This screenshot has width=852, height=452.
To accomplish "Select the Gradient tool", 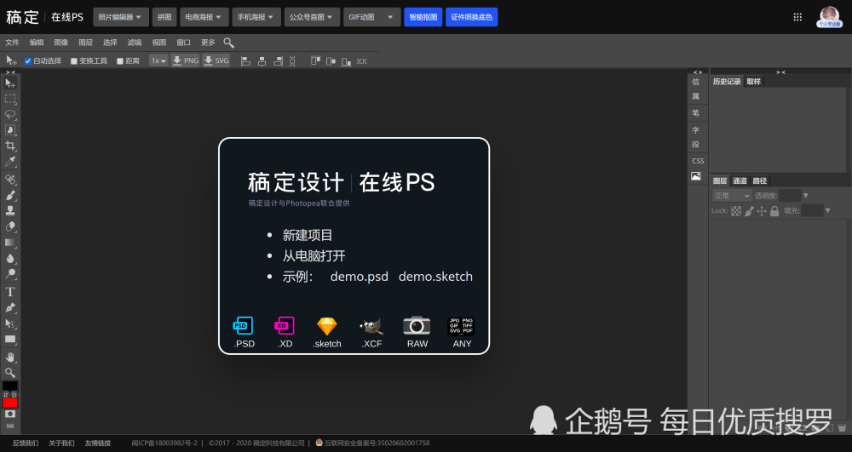I will click(x=10, y=243).
